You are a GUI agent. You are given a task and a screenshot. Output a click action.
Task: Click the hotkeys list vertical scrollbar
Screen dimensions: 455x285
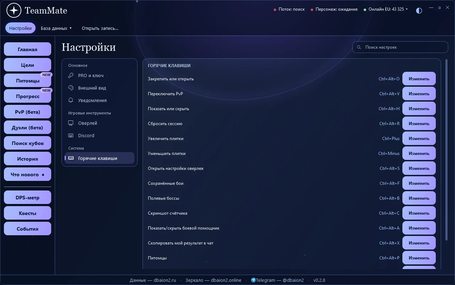[x=446, y=149]
